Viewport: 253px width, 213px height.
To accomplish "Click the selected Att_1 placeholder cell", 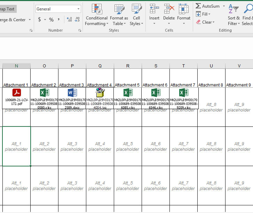I will [x=16, y=146].
